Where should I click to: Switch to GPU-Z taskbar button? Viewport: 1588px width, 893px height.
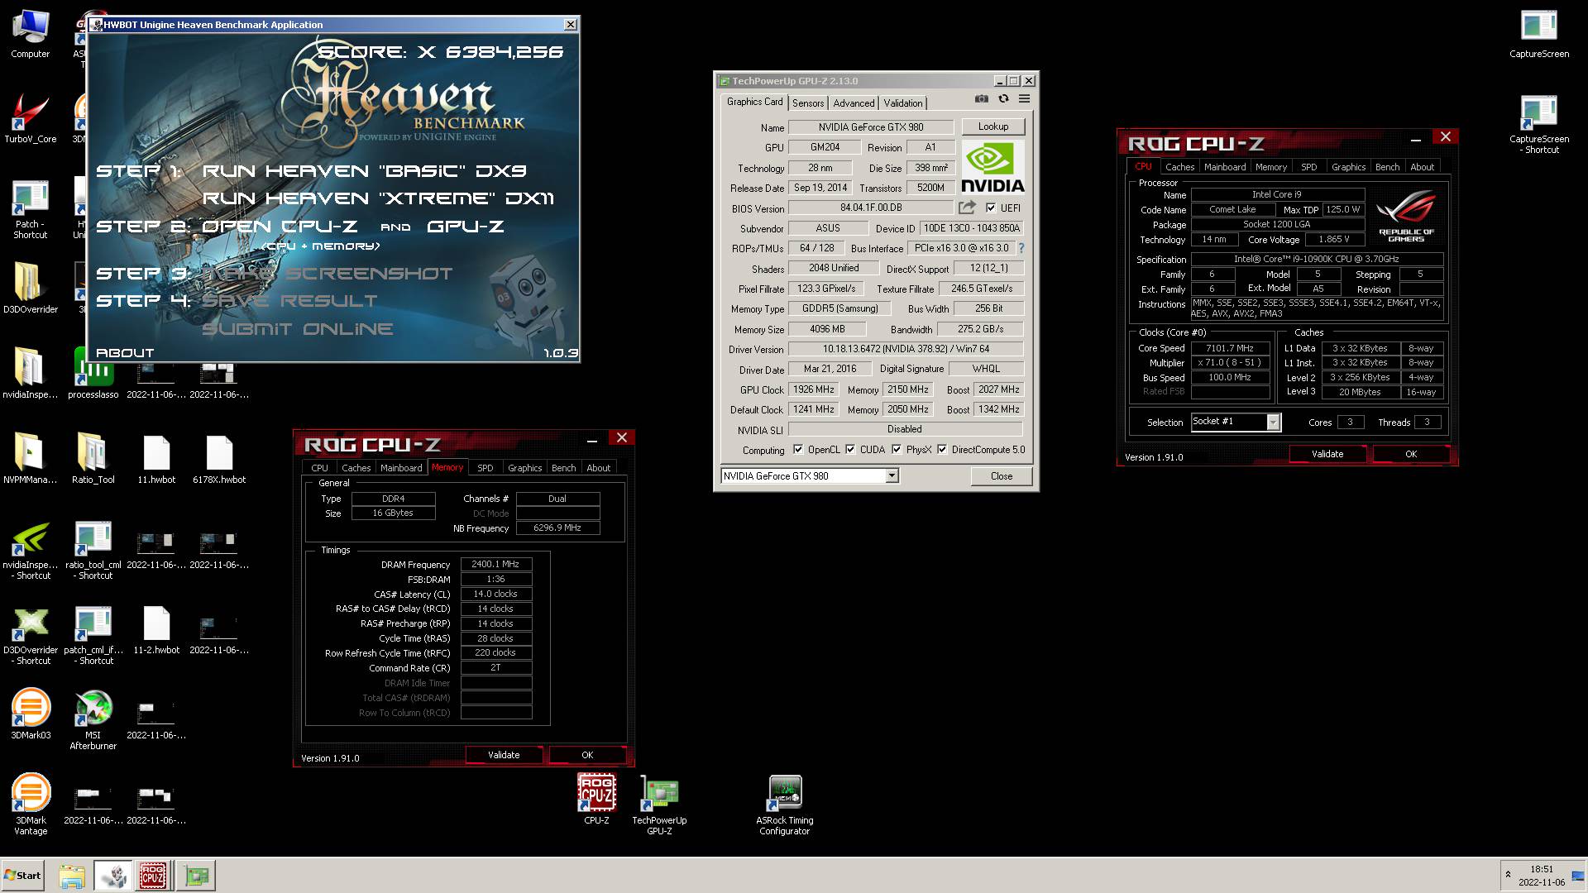197,876
